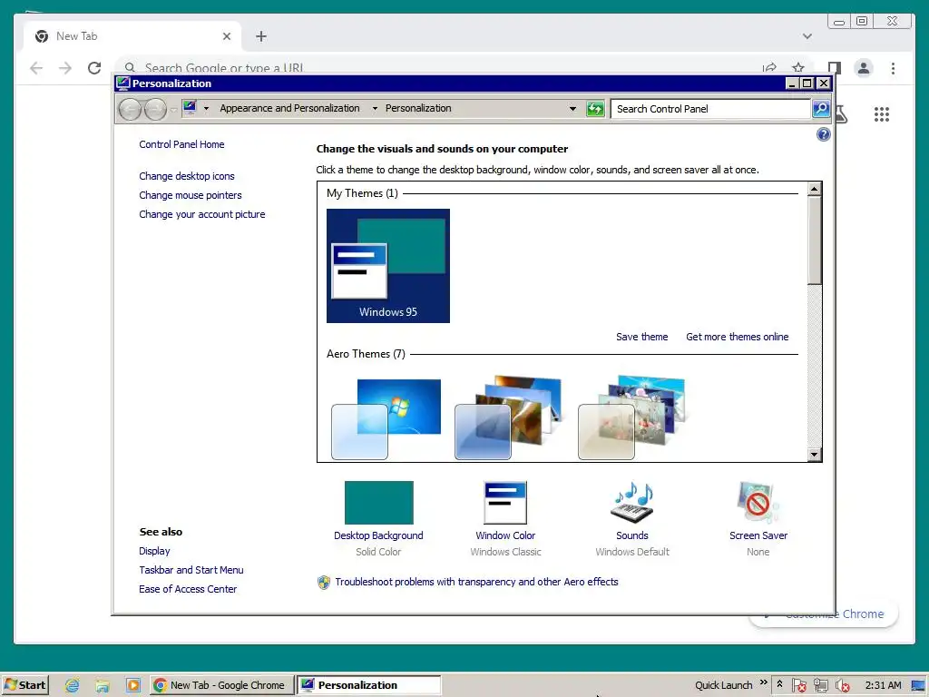Click the Desktop Background link
Screen dimensions: 929x697
point(378,535)
